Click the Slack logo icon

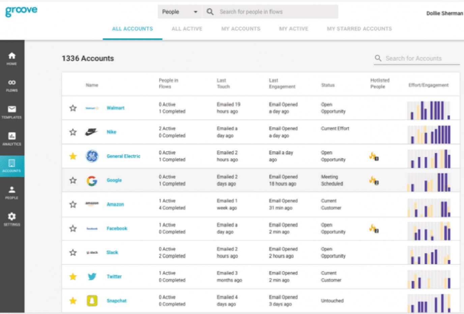coord(92,252)
